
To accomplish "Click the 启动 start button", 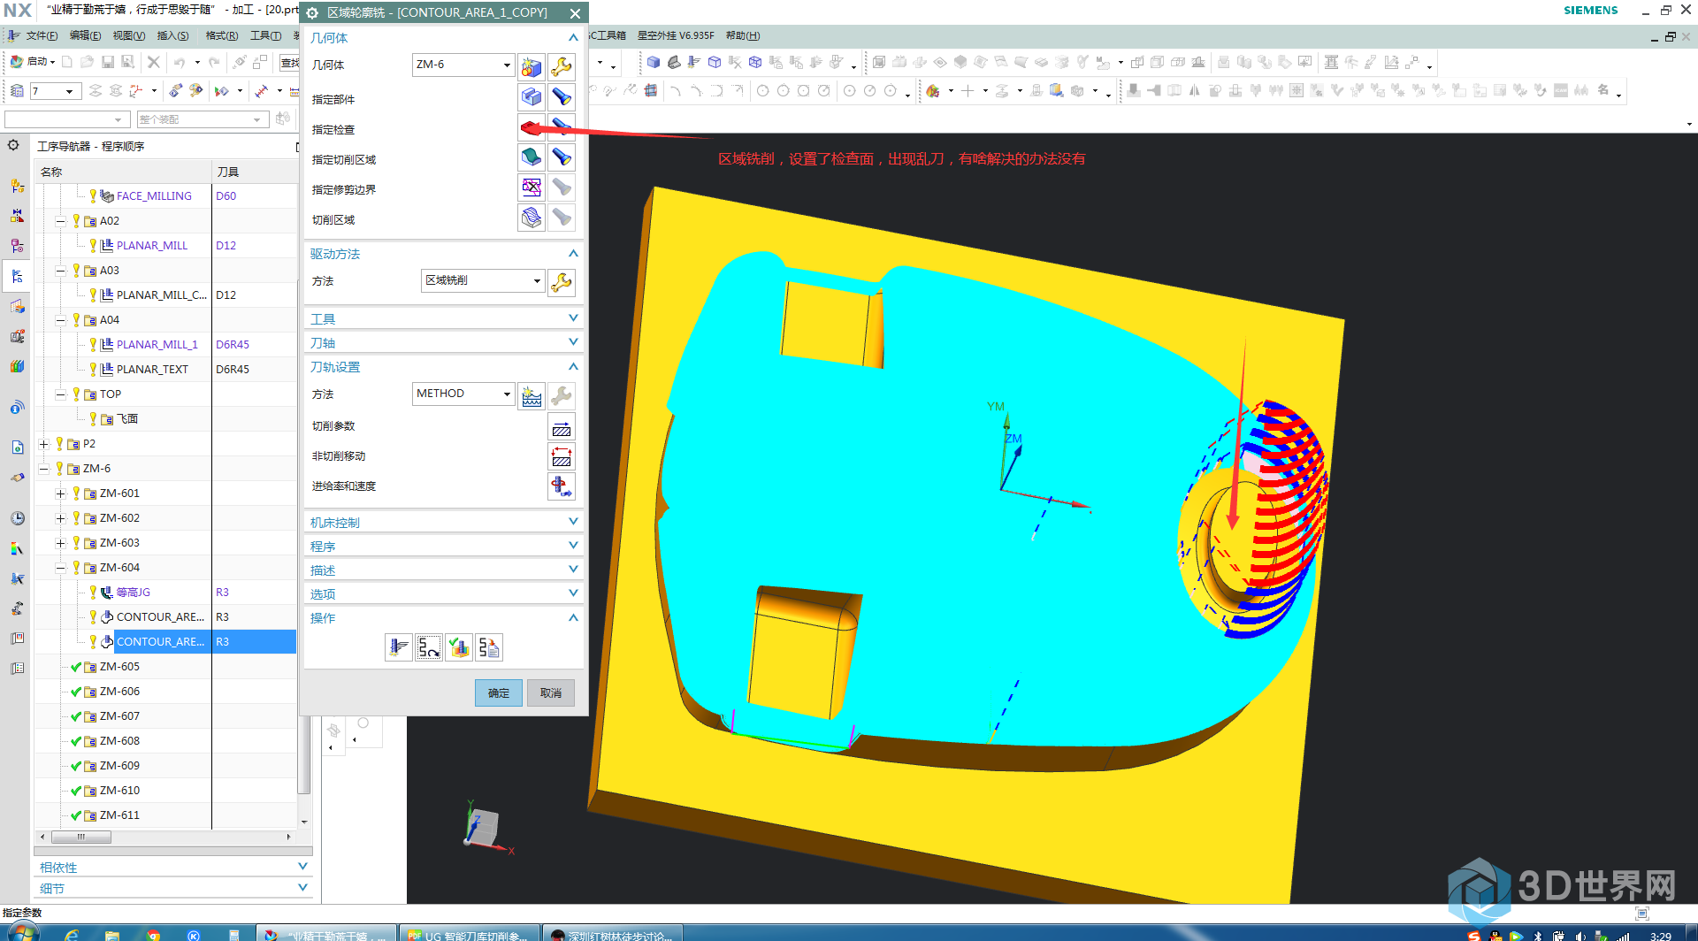I will tap(32, 62).
